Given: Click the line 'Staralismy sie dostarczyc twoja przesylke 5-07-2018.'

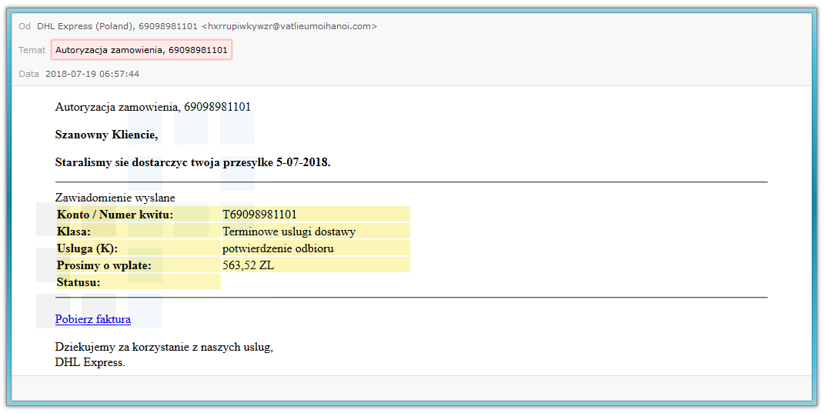Looking at the screenshot, I should coord(192,162).
